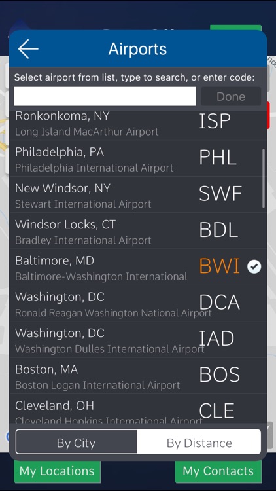Select Windsor Locks, CT entry

click(138, 231)
